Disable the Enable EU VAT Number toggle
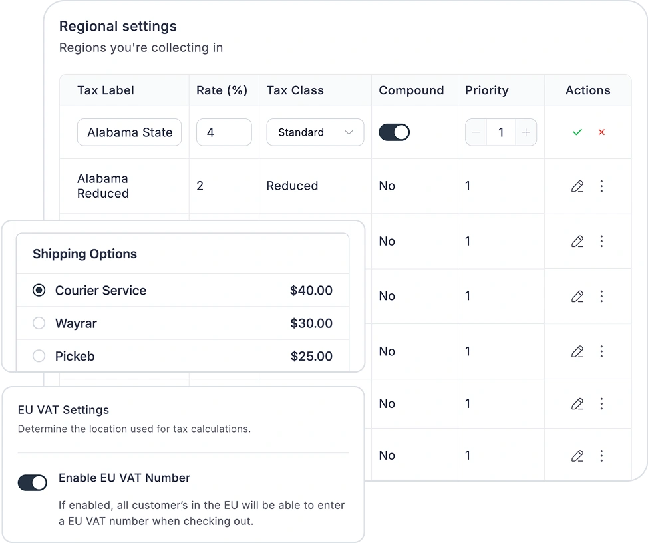The image size is (648, 543). point(33,482)
